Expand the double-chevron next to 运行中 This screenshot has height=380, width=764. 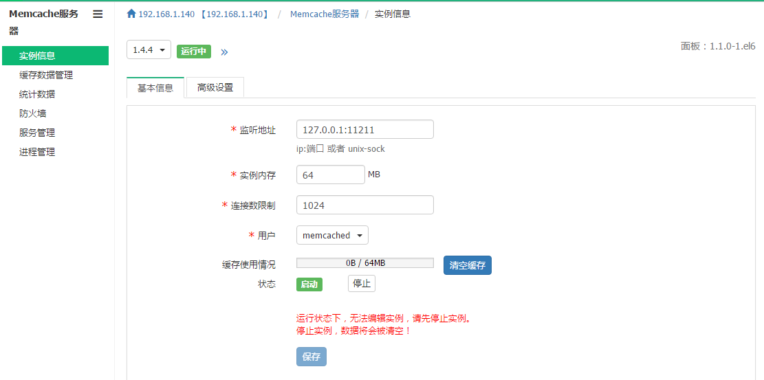(224, 52)
